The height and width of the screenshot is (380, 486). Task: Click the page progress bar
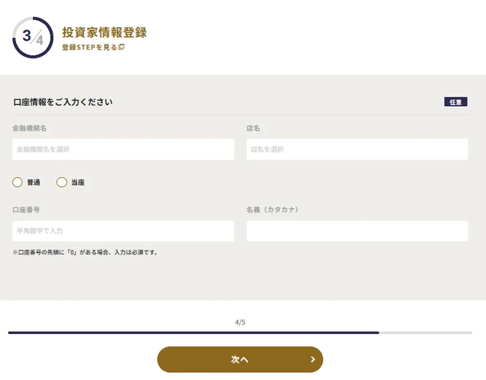(x=240, y=332)
